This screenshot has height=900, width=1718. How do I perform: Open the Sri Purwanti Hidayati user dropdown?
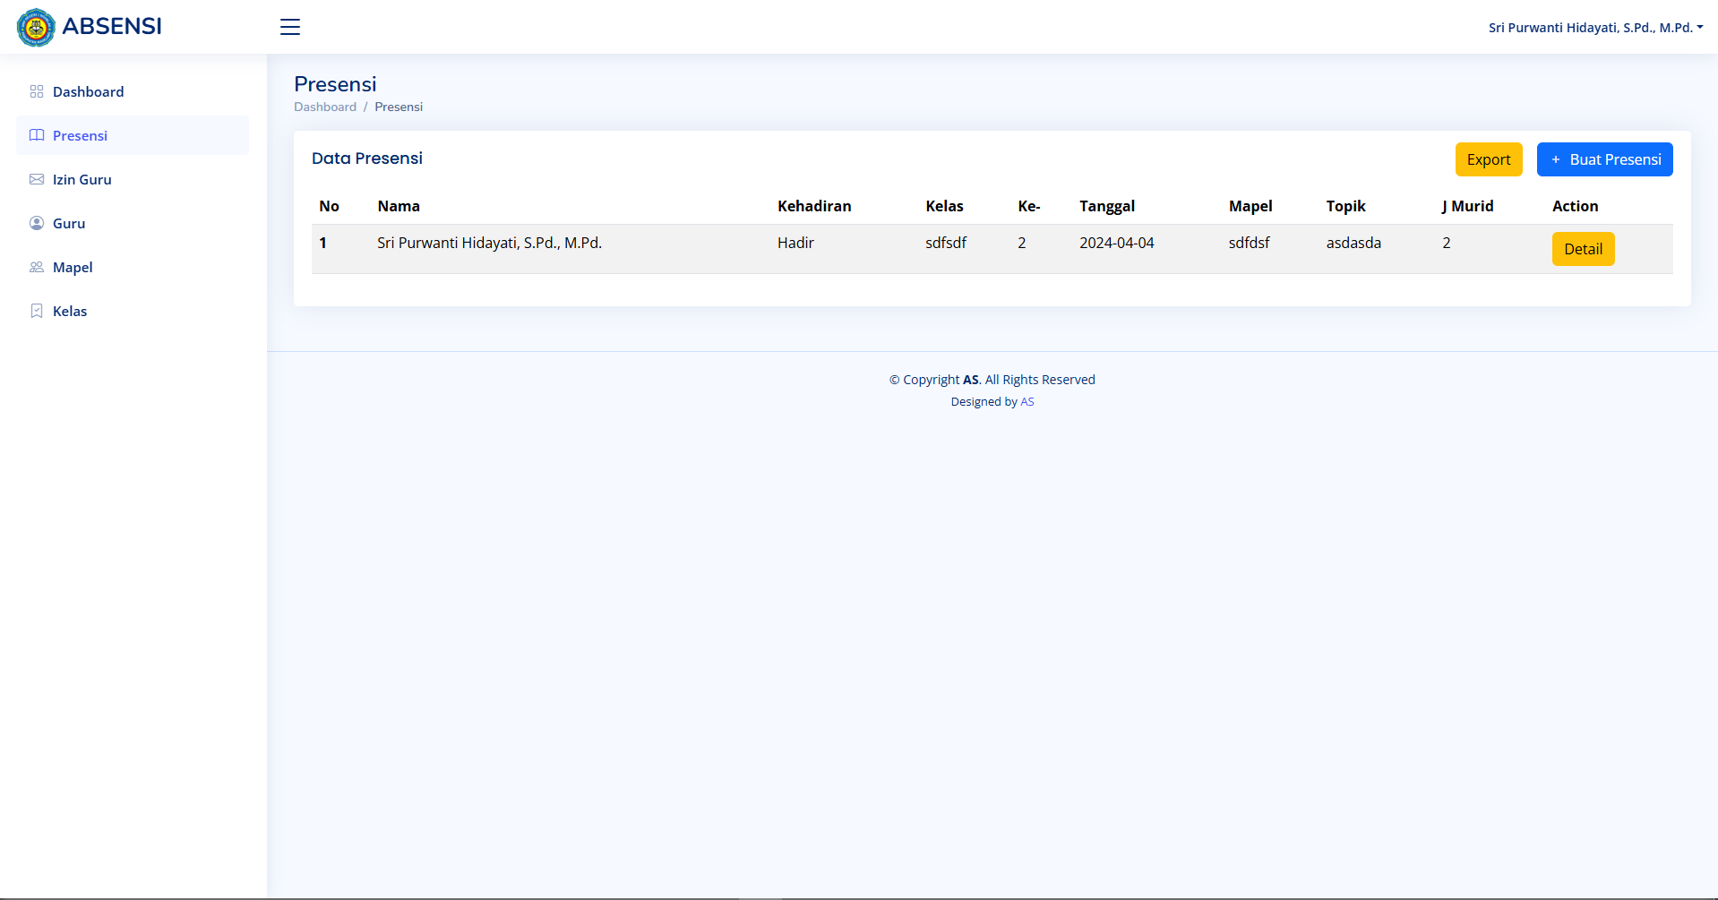1594,28
